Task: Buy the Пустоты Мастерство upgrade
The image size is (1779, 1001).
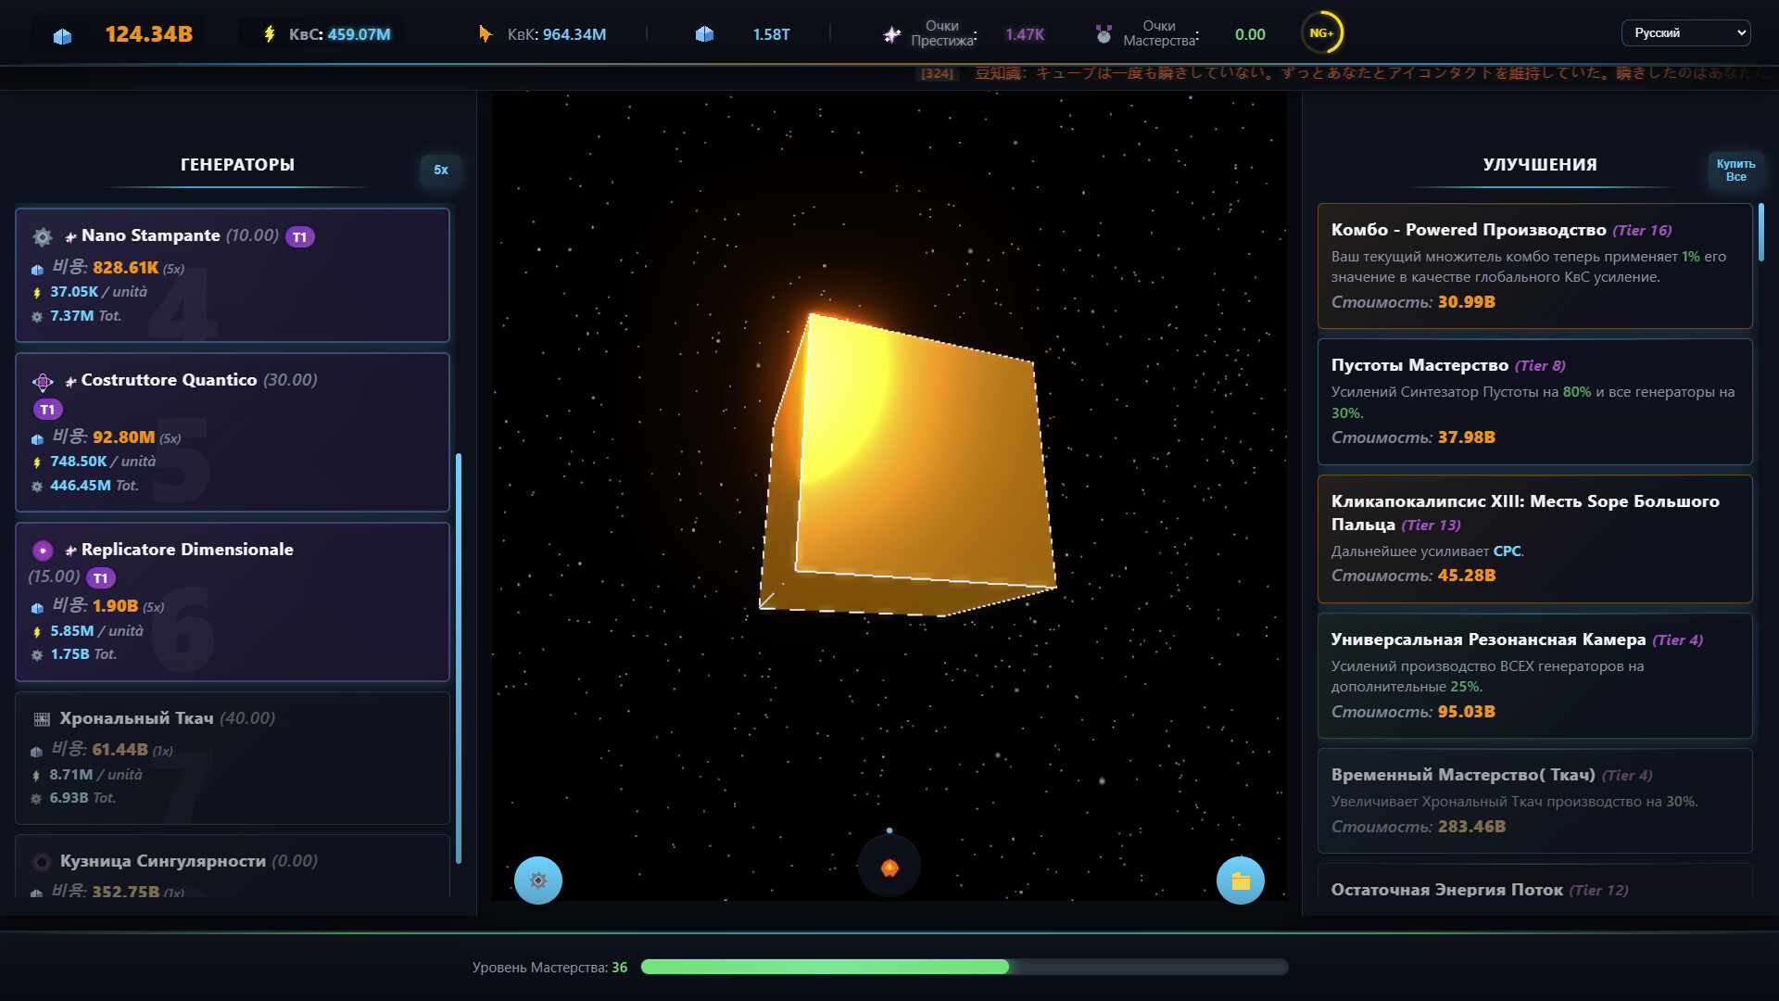Action: point(1533,401)
